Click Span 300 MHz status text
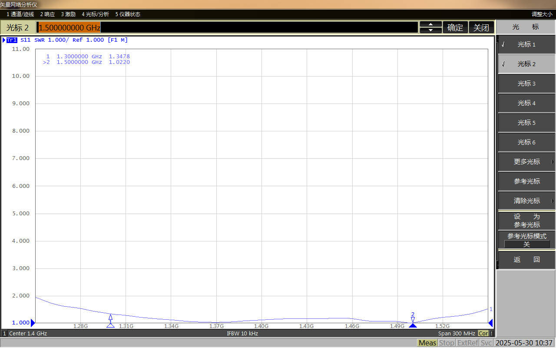This screenshot has width=556, height=348. (457, 334)
